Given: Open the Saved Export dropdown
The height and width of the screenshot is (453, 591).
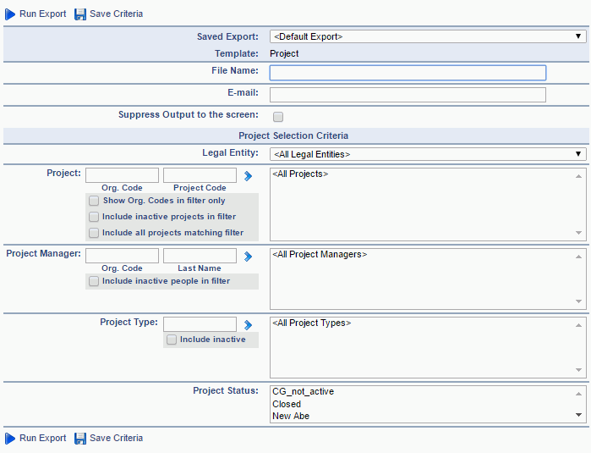Looking at the screenshot, I should coord(428,36).
